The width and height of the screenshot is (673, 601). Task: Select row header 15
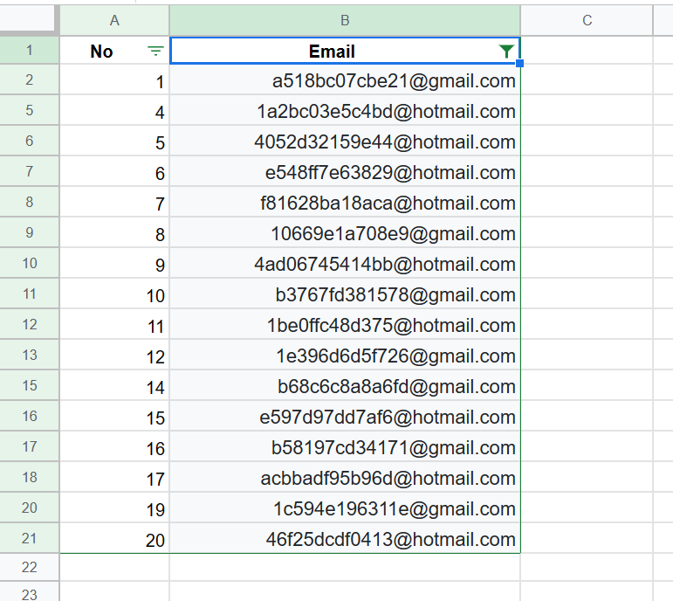coord(29,385)
